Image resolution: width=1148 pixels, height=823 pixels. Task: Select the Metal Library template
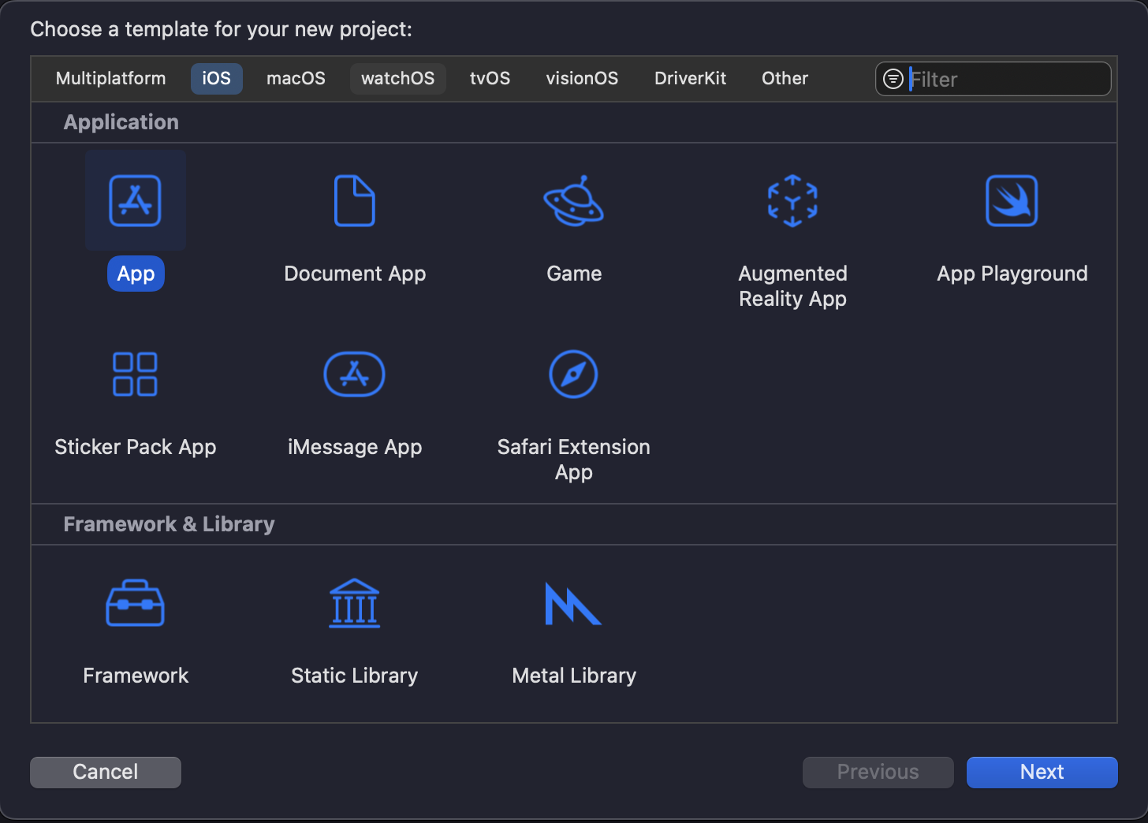click(x=573, y=603)
